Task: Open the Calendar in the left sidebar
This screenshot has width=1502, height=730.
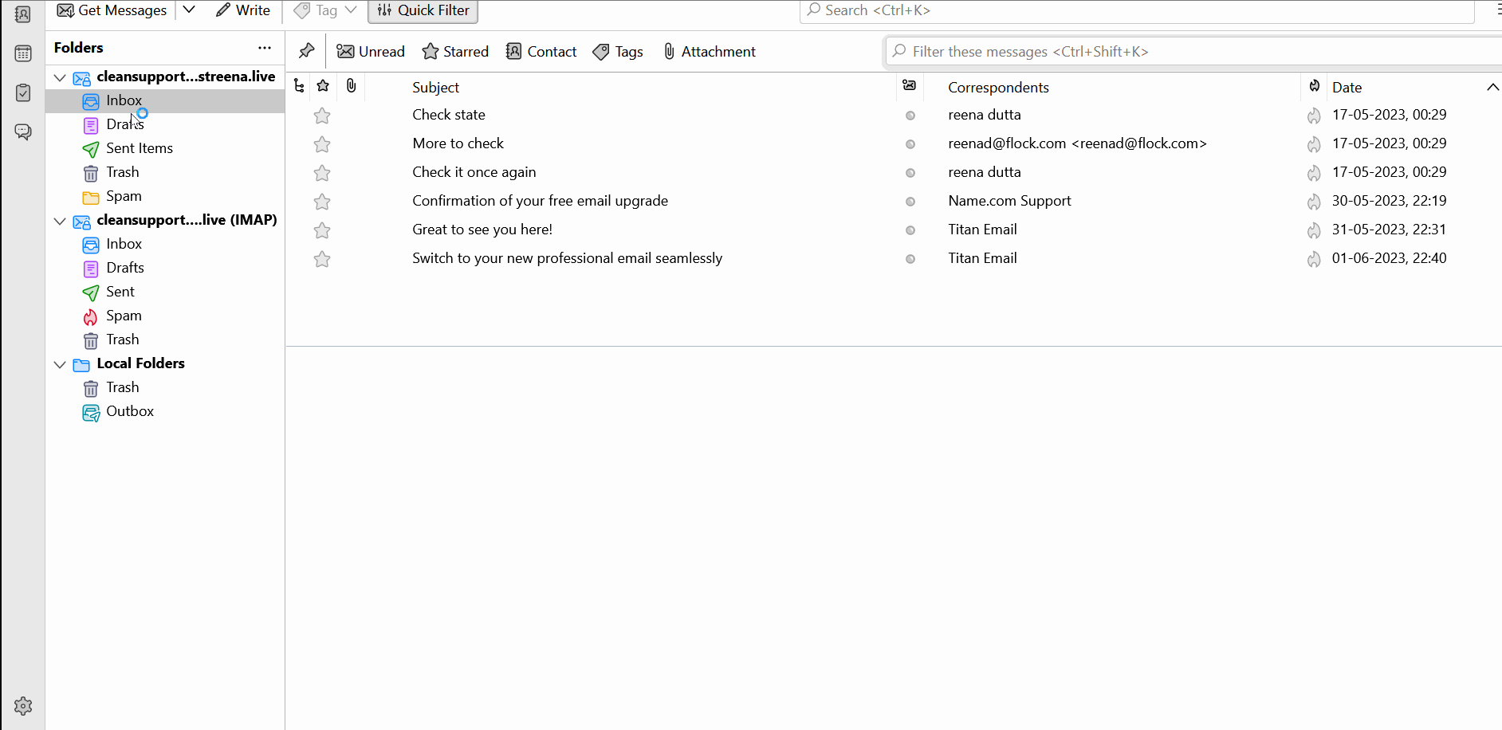Action: coord(23,53)
